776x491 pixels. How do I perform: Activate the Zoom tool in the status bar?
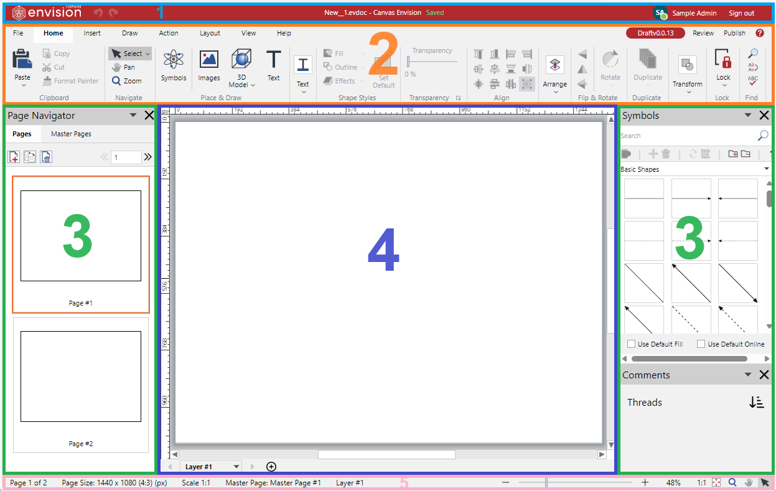tap(732, 482)
